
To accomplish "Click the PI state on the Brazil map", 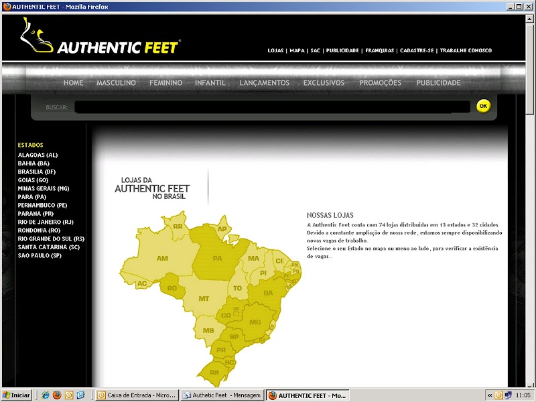I will pyautogui.click(x=263, y=273).
